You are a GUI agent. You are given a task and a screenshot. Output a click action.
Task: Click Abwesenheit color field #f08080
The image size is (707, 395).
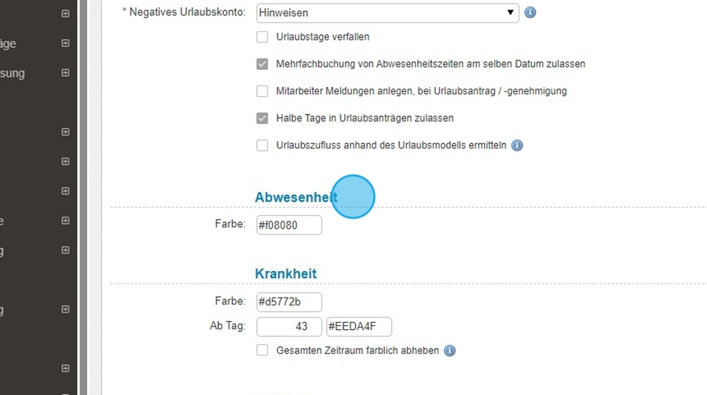point(289,225)
